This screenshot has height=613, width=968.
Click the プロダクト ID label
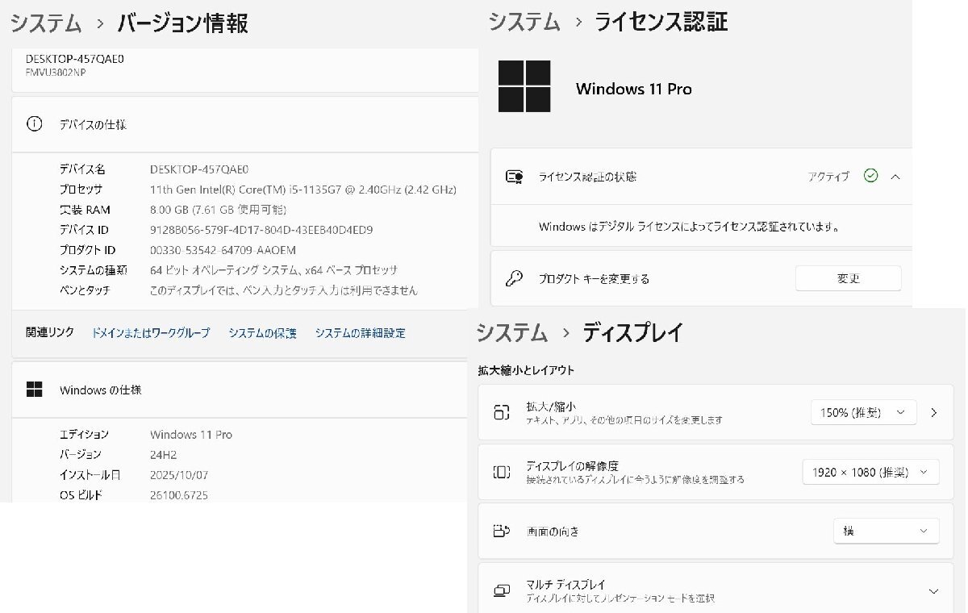(87, 250)
